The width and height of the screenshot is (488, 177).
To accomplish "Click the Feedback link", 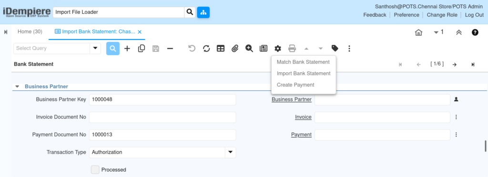I will (375, 15).
